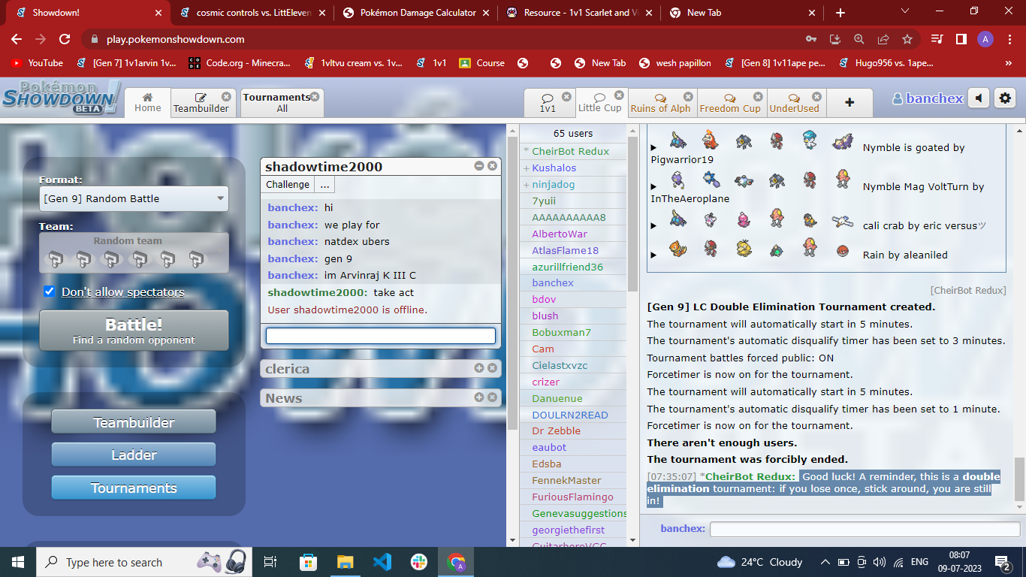Click the Pokémon Showdown logo
Image resolution: width=1026 pixels, height=577 pixels.
coord(60,98)
